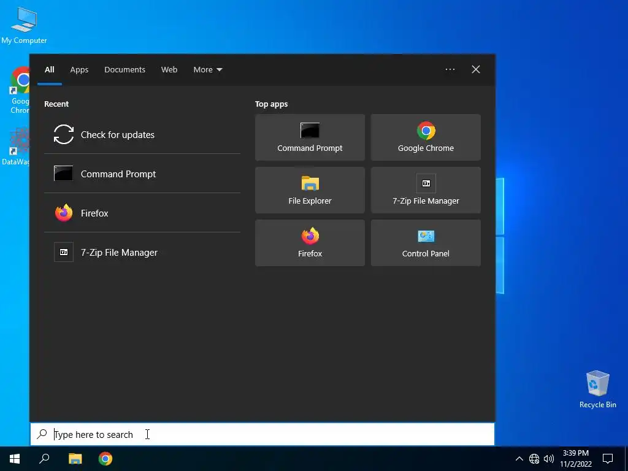The image size is (628, 471).
Task: Close the search panel with X
Action: pyautogui.click(x=476, y=69)
